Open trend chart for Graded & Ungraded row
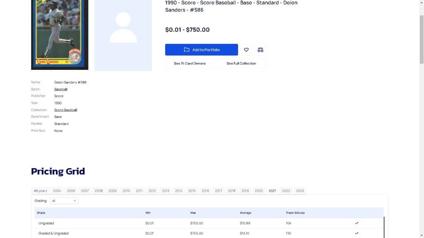Screen dimensions: 424x238 click(x=357, y=233)
